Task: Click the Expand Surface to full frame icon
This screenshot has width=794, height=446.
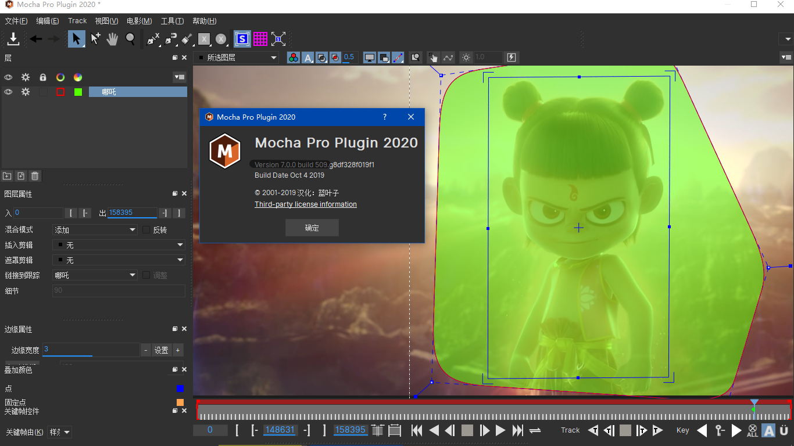Action: point(278,39)
